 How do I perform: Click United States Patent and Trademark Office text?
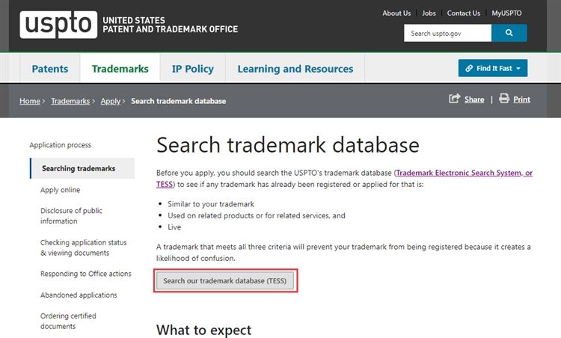click(x=171, y=25)
